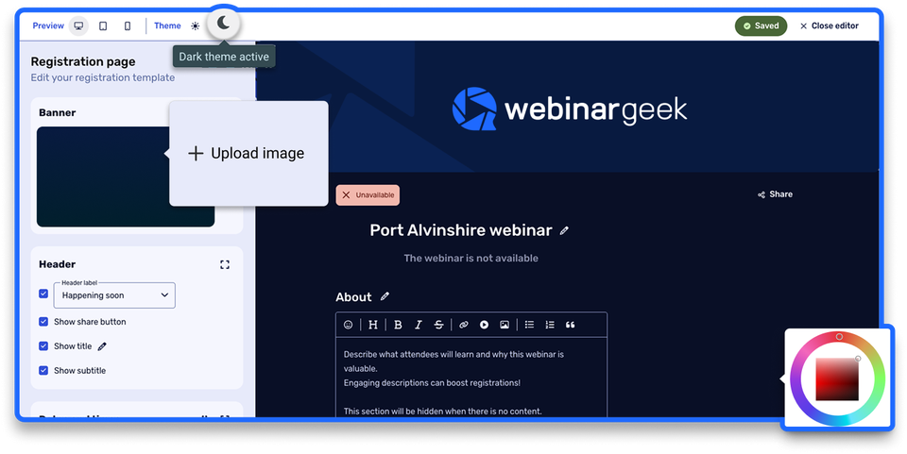
Task: Insert an image in the editor
Action: click(505, 325)
